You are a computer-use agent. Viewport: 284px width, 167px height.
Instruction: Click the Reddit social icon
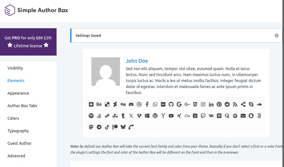click(227, 104)
